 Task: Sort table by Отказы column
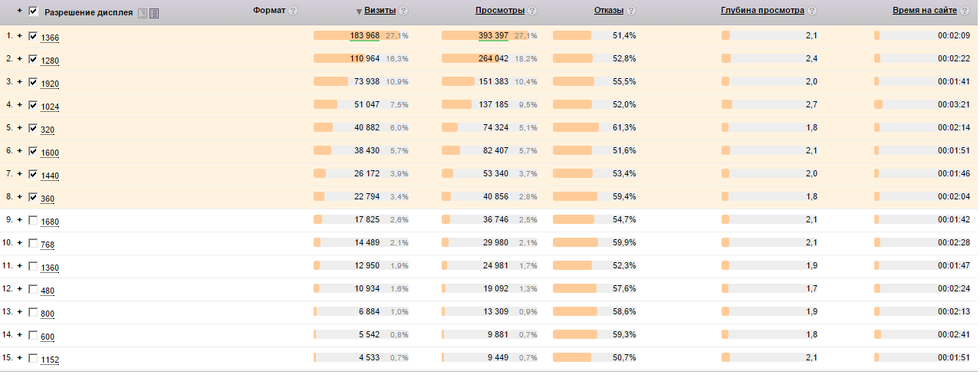tap(608, 12)
